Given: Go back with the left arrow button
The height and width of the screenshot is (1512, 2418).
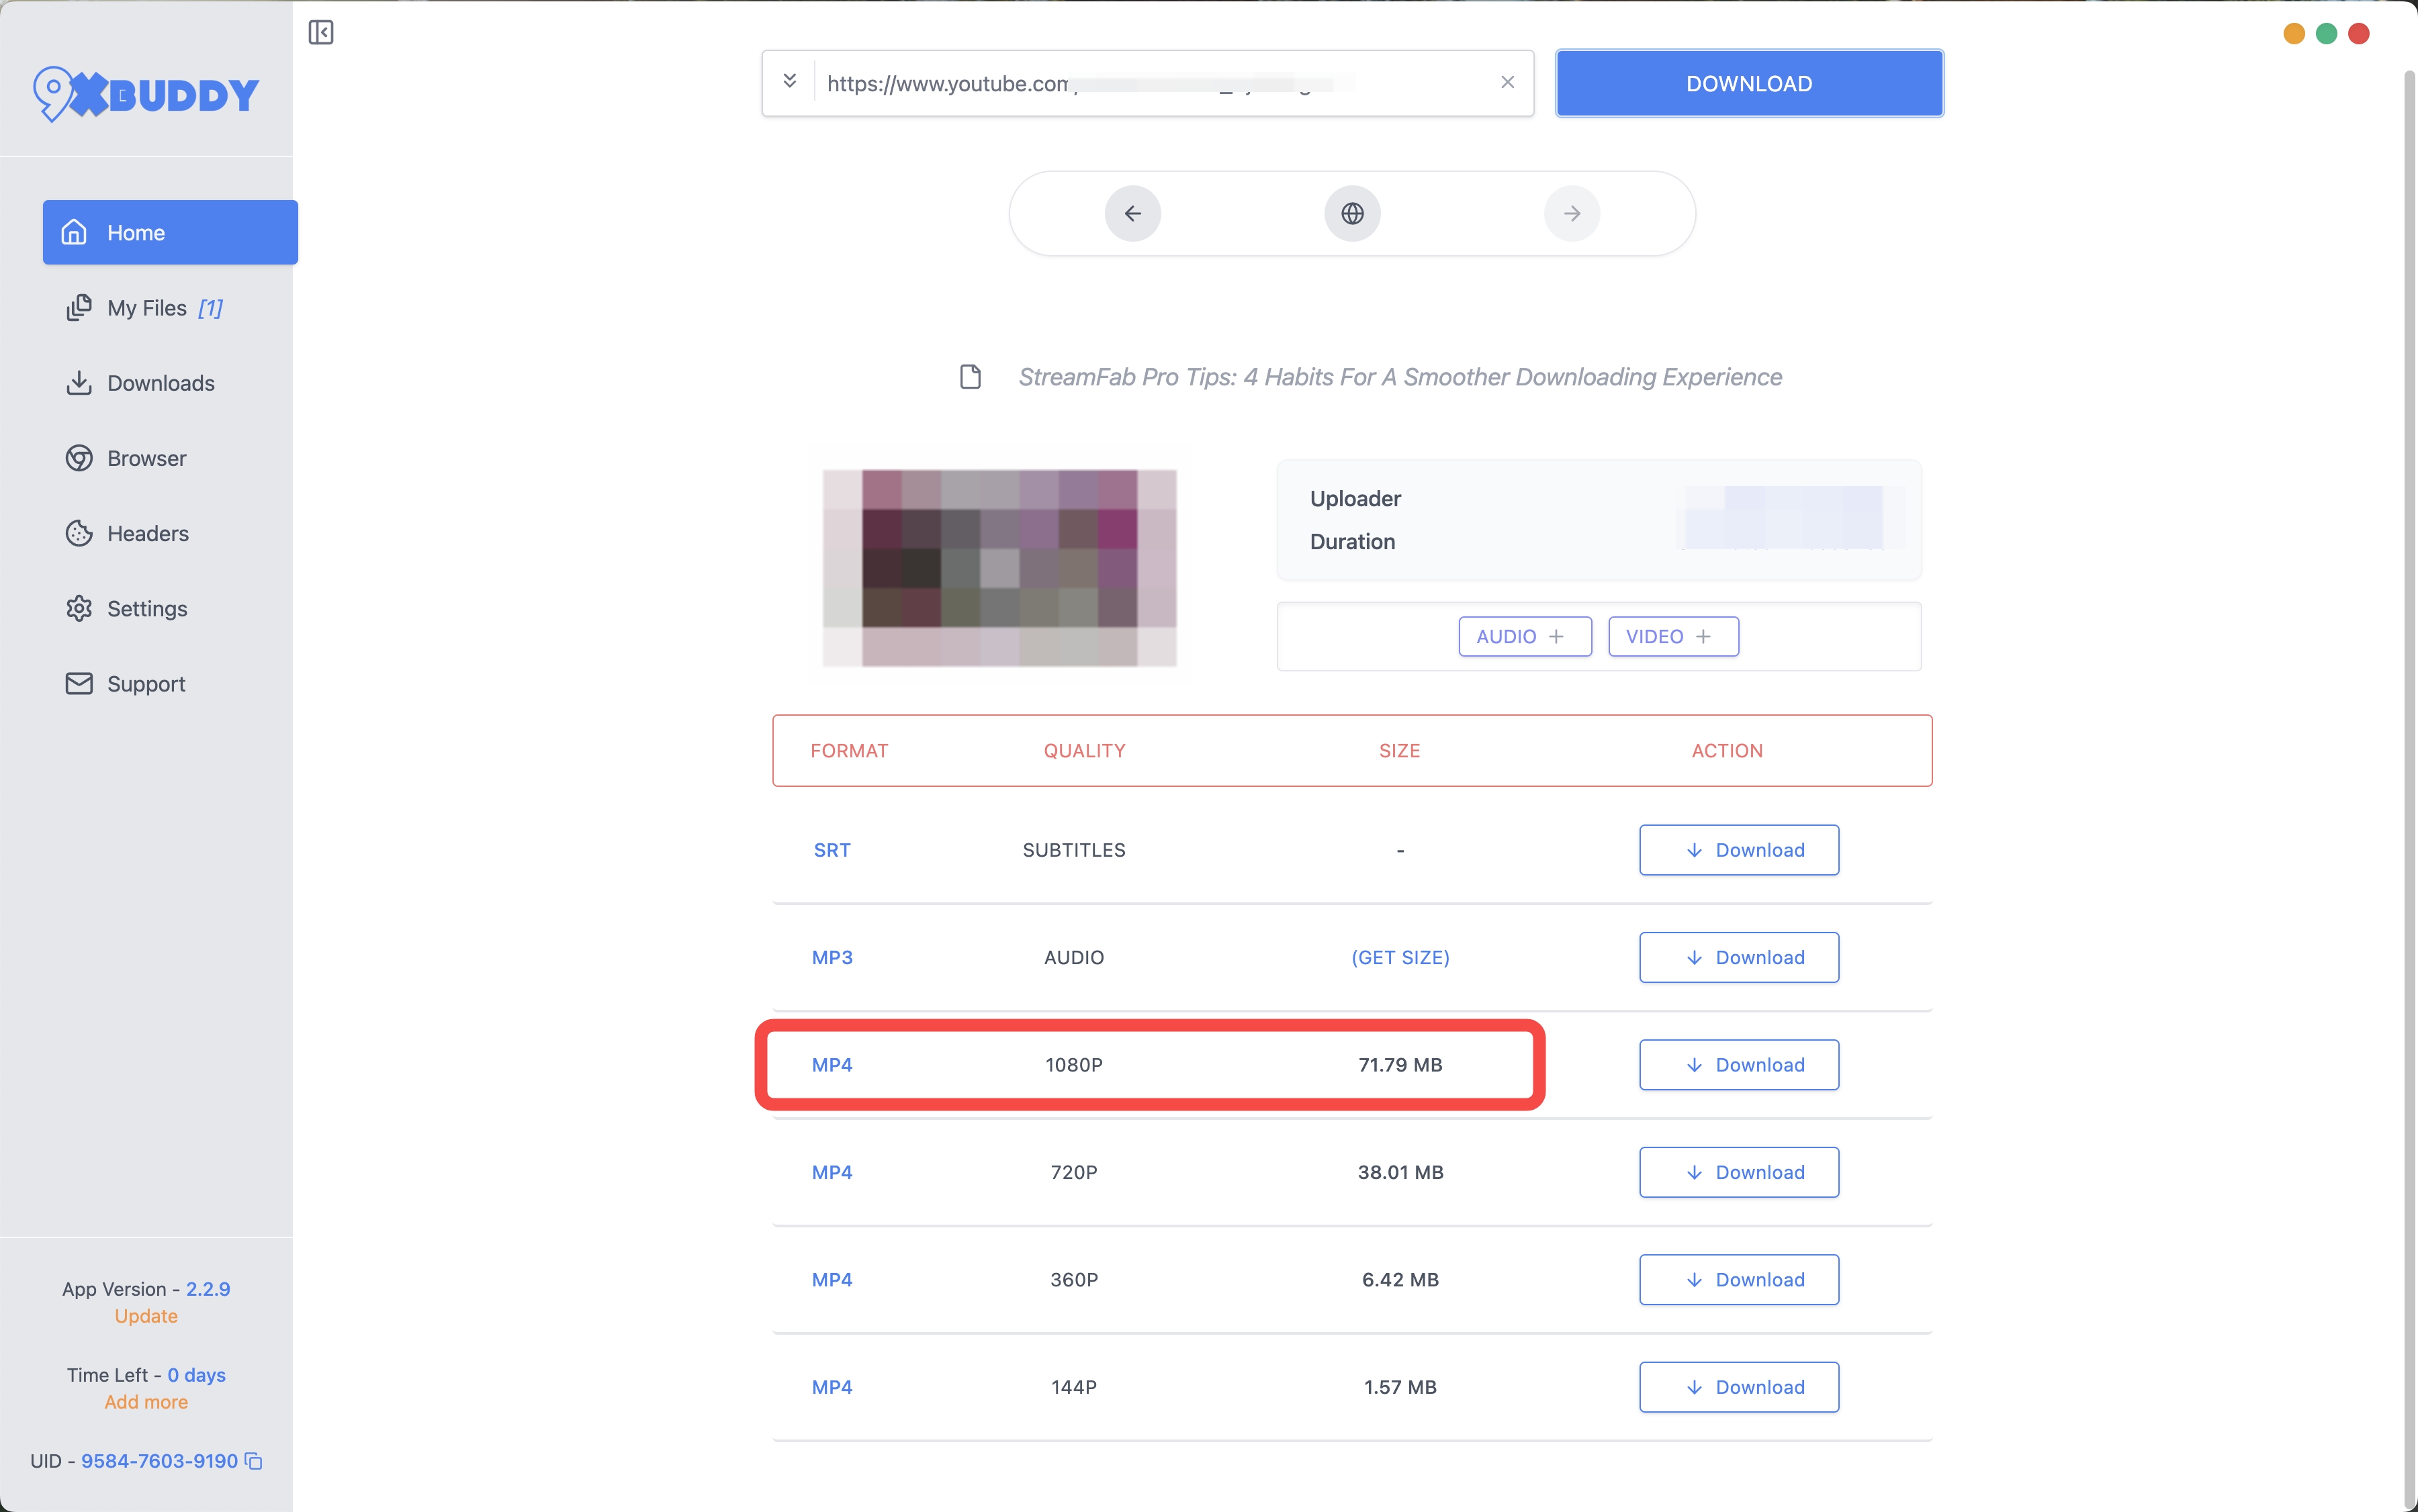Looking at the screenshot, I should [1132, 213].
